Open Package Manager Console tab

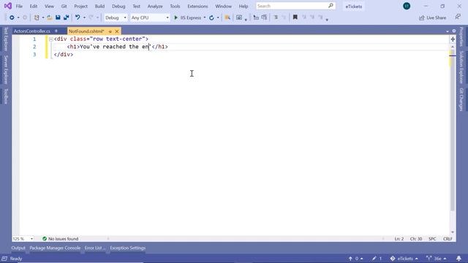[x=55, y=248]
